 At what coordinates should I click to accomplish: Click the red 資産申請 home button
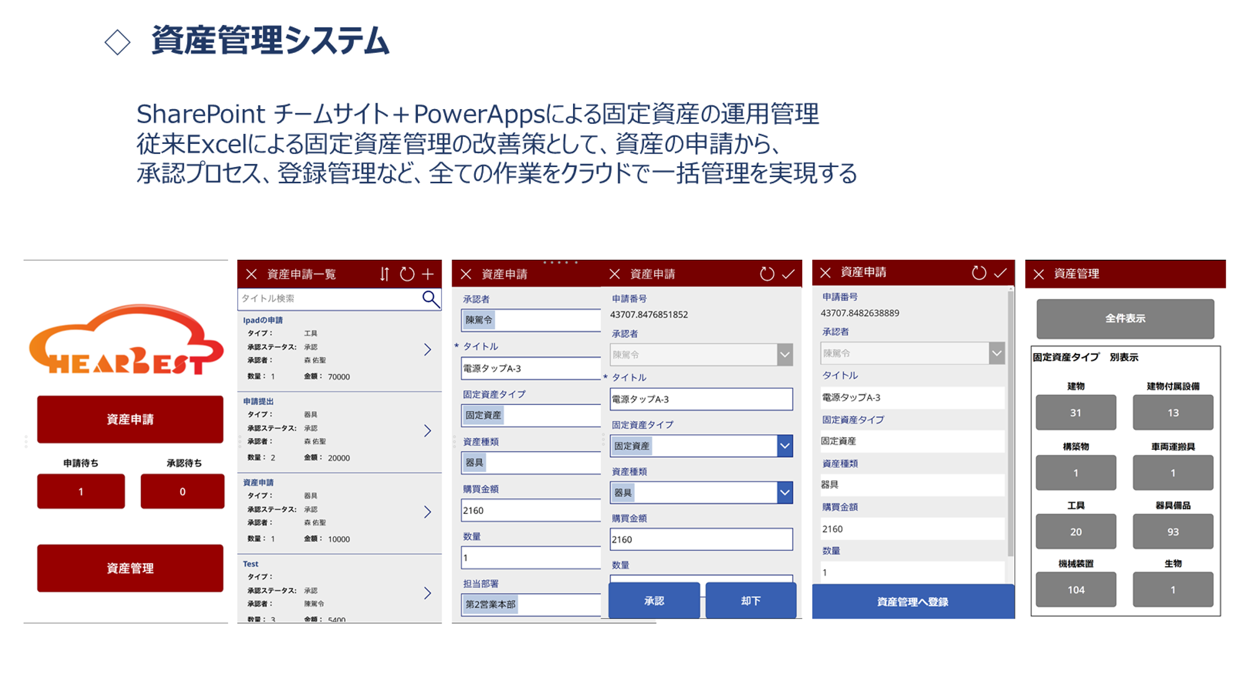[130, 419]
